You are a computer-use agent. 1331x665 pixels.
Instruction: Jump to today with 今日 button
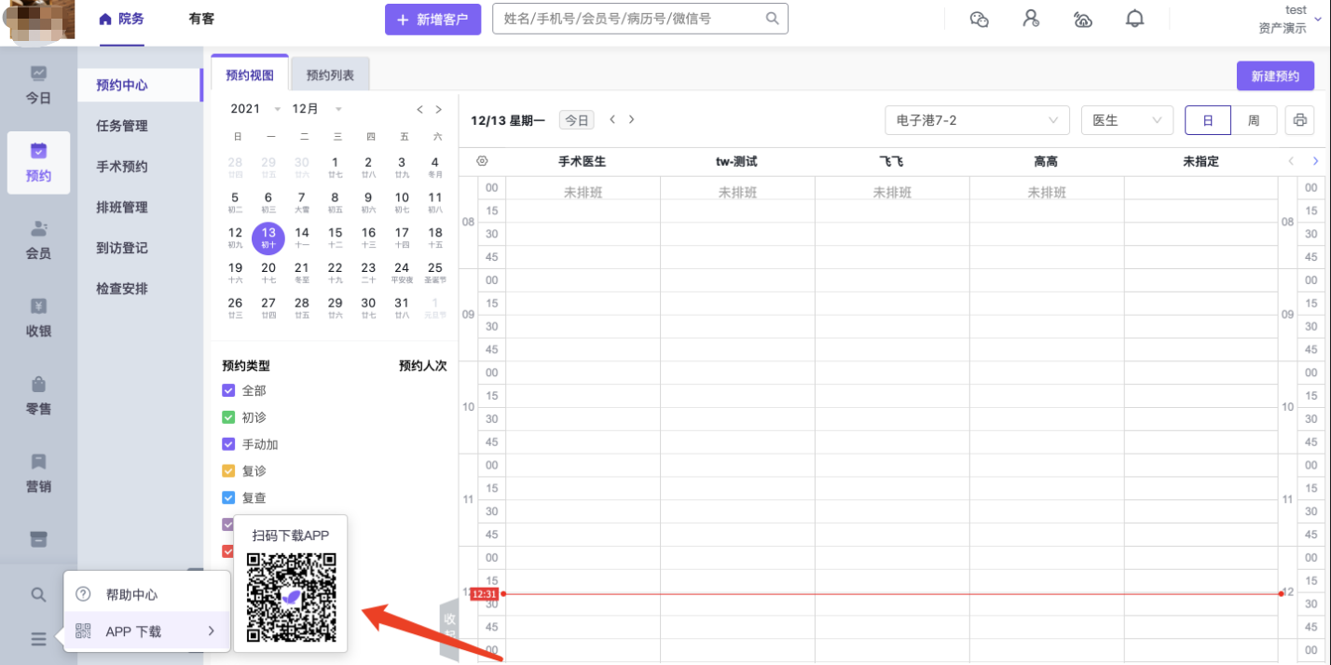577,120
